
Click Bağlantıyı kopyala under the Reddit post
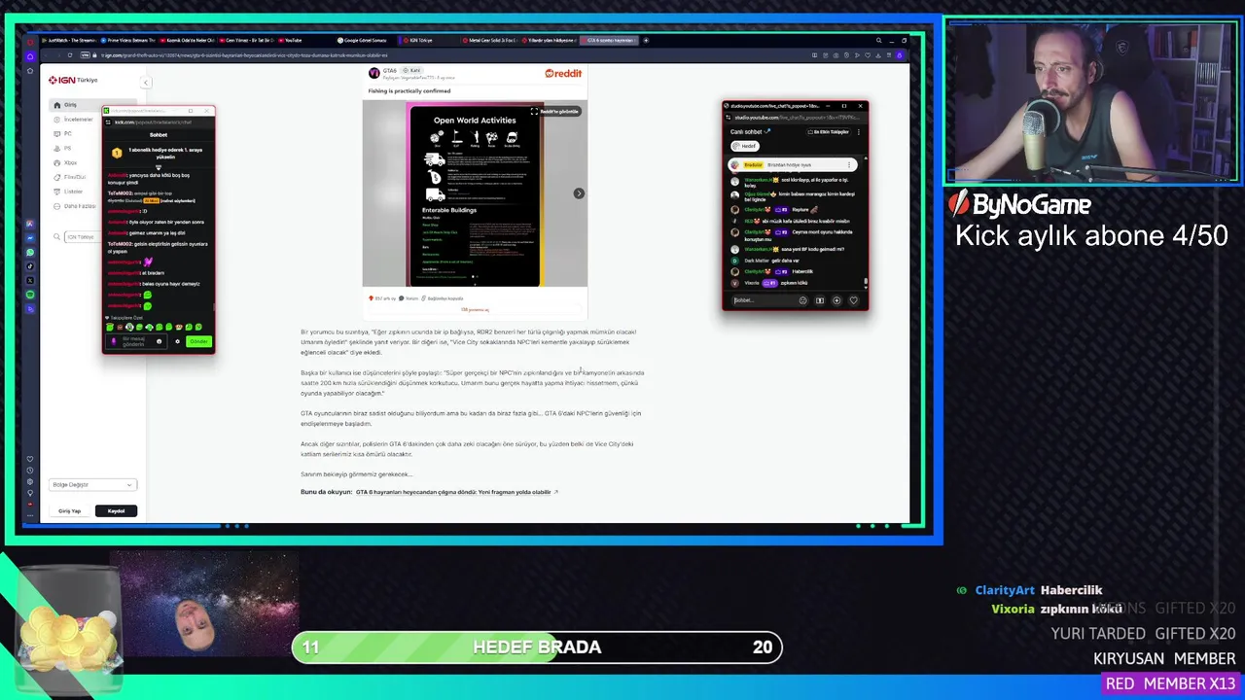point(443,298)
